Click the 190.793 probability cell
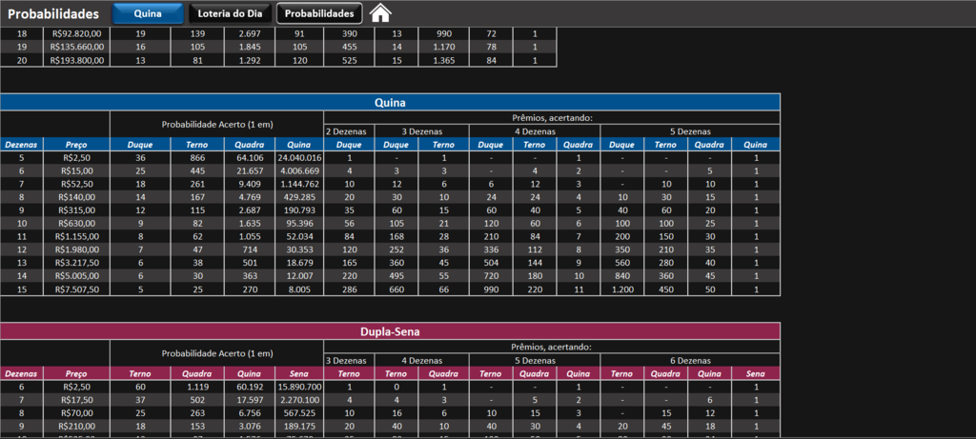Viewport: 976px width, 439px height. (x=299, y=210)
